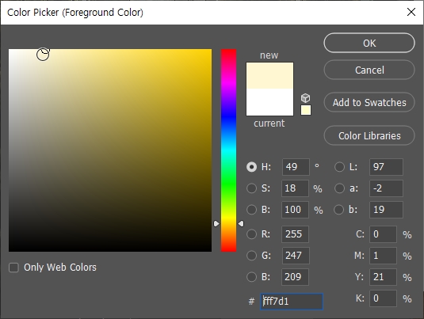Select the Lab a radio button
This screenshot has height=319, width=424.
[339, 188]
